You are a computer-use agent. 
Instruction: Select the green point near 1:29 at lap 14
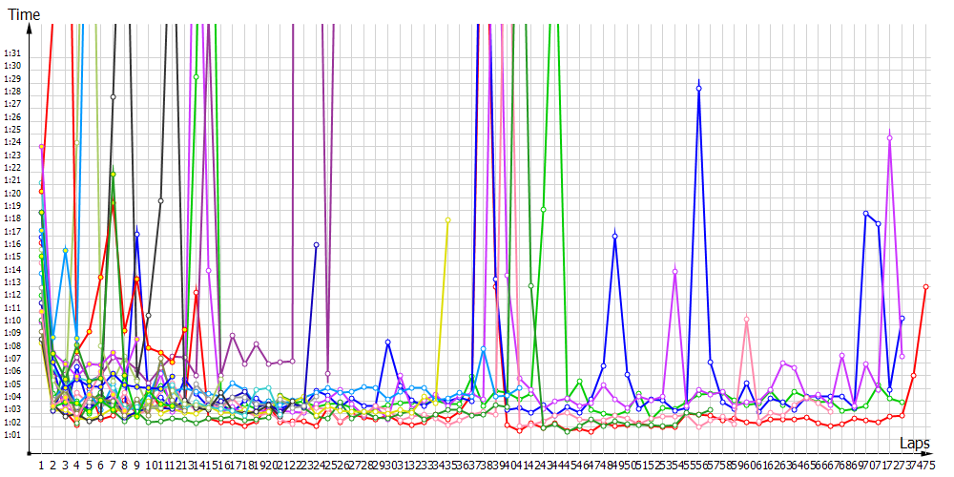(x=197, y=77)
